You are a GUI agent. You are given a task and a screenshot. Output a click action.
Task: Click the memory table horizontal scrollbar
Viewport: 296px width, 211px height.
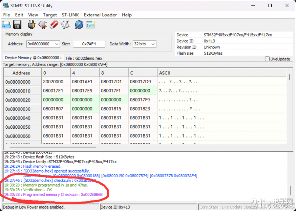[x=53, y=147]
